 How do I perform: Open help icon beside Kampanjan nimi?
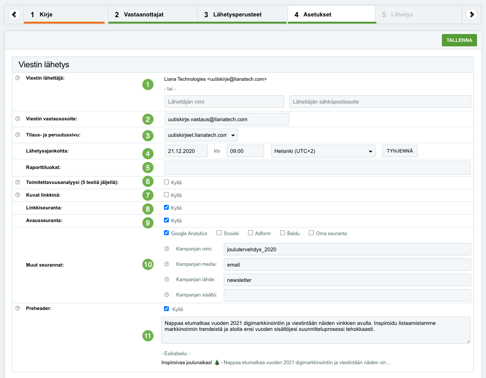tap(167, 249)
